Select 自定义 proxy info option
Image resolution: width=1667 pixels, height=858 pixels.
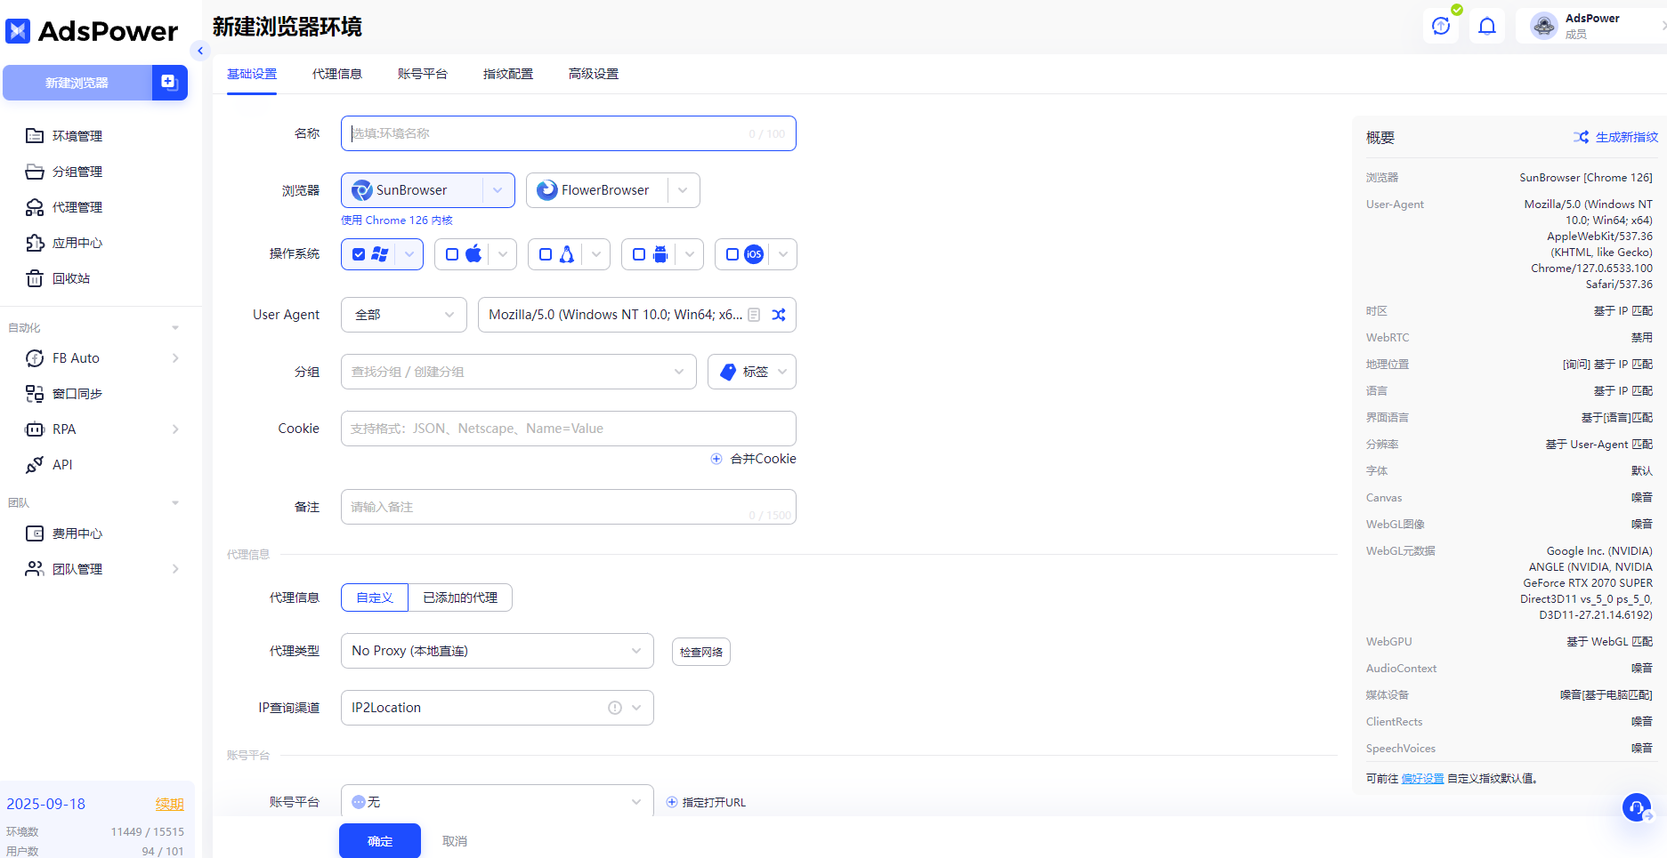point(375,597)
